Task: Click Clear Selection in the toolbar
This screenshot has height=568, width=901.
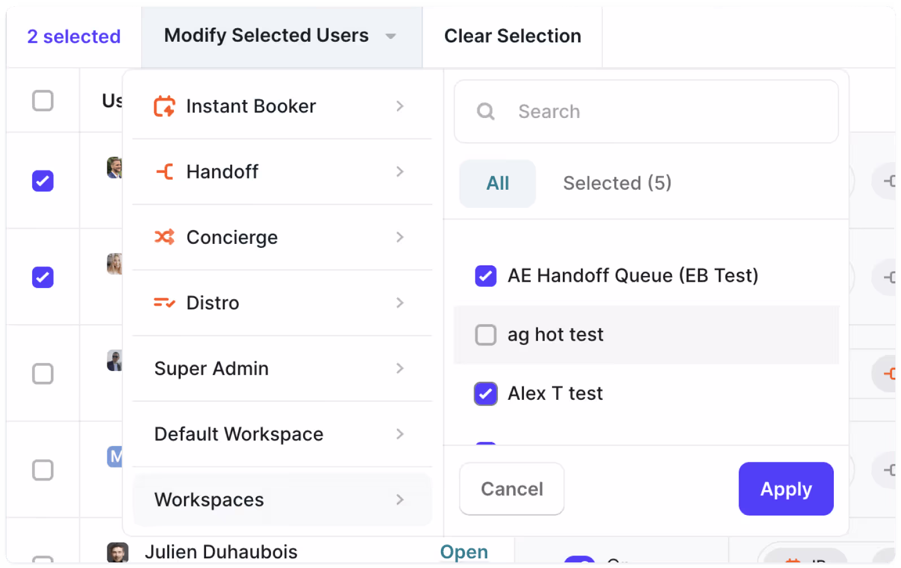Action: pyautogui.click(x=513, y=36)
